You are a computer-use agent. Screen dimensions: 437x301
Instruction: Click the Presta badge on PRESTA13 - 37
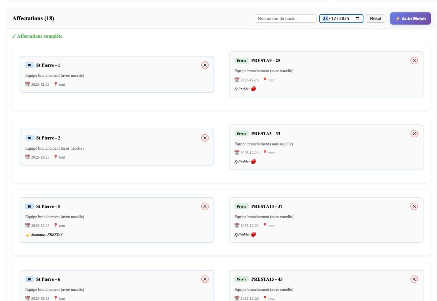click(x=242, y=206)
